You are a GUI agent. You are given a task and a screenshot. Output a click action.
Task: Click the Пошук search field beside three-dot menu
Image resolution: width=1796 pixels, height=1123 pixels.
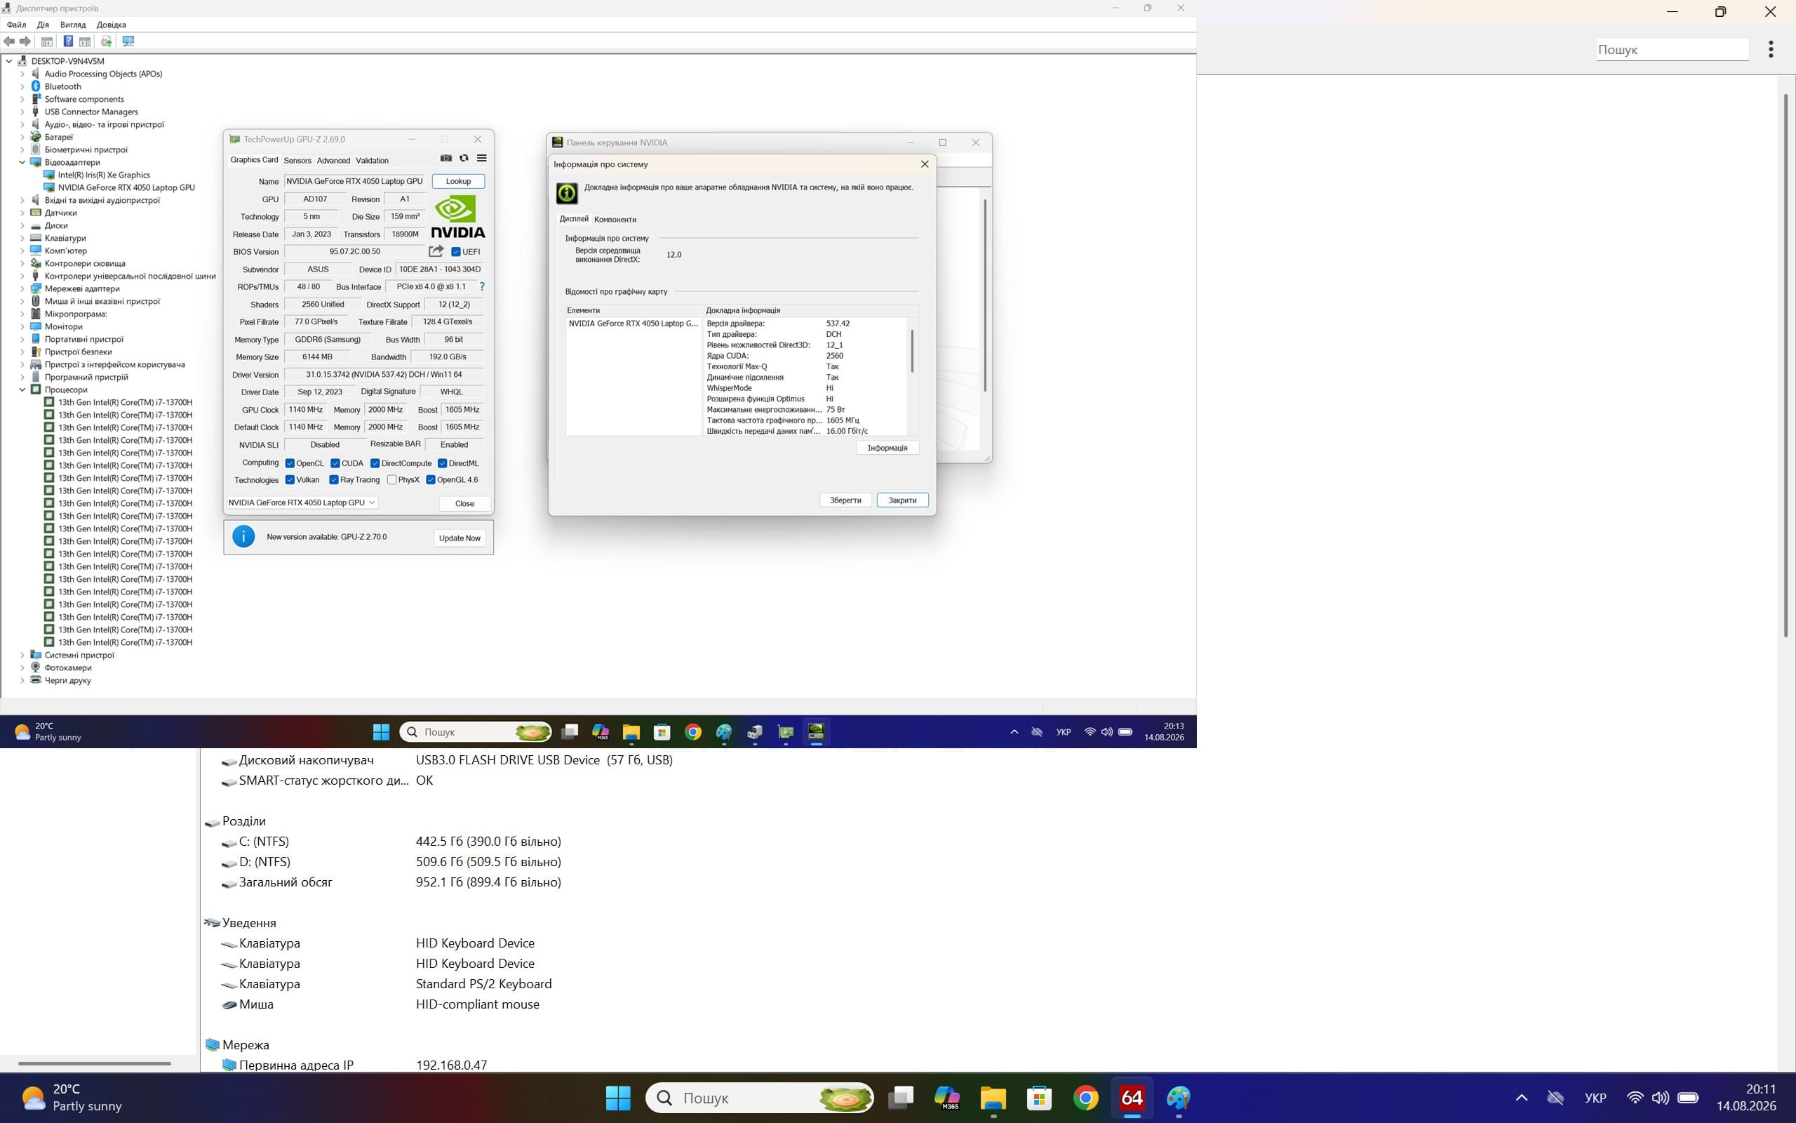[x=1672, y=50]
